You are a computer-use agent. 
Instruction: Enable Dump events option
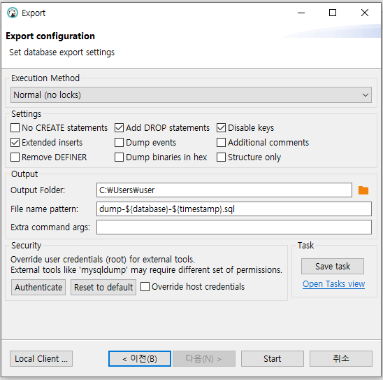tap(119, 142)
